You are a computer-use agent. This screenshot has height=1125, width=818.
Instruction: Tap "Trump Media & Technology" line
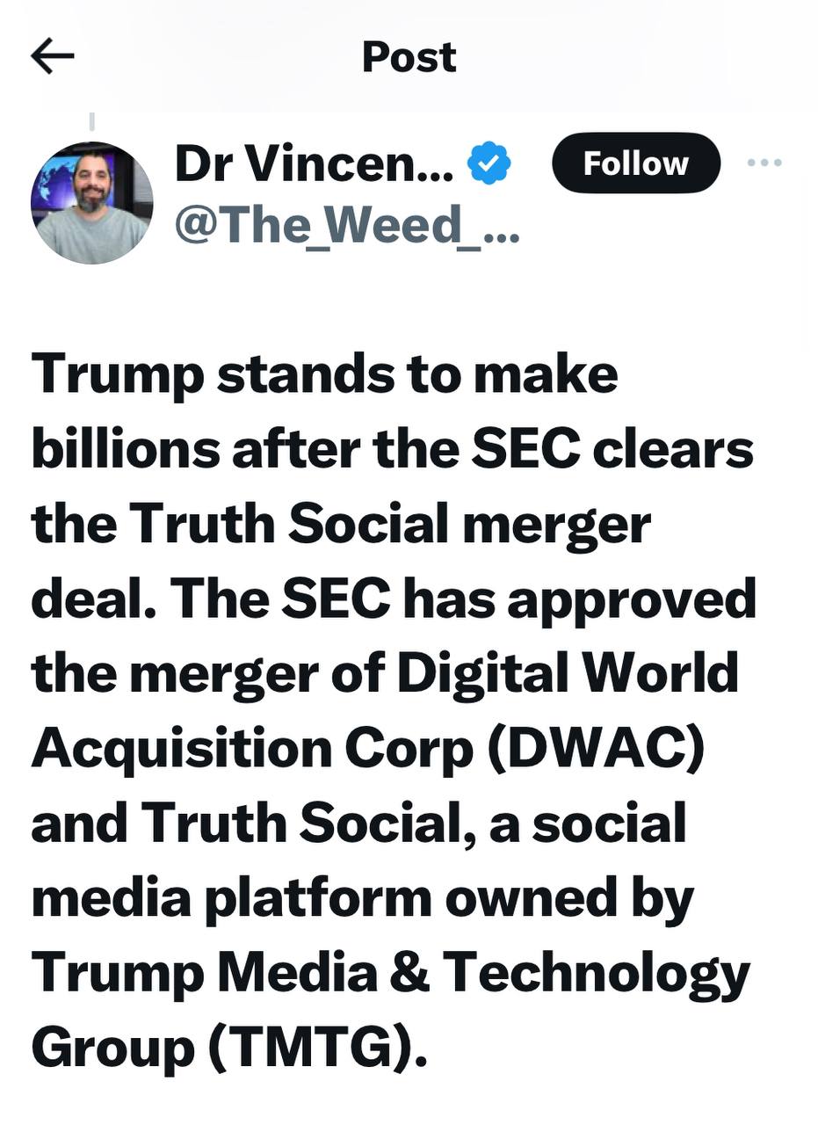pyautogui.click(x=390, y=972)
